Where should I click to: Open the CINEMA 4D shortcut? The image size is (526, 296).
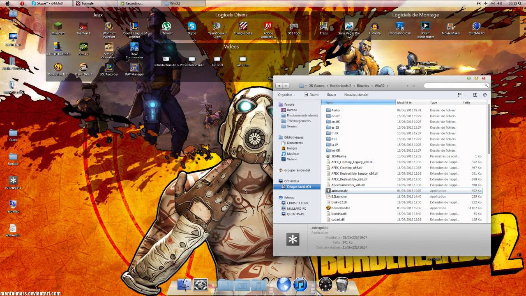pos(476,28)
